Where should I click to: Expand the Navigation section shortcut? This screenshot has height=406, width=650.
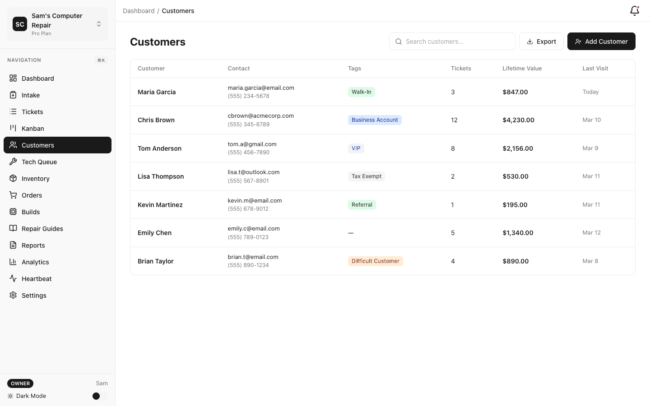[x=101, y=60]
